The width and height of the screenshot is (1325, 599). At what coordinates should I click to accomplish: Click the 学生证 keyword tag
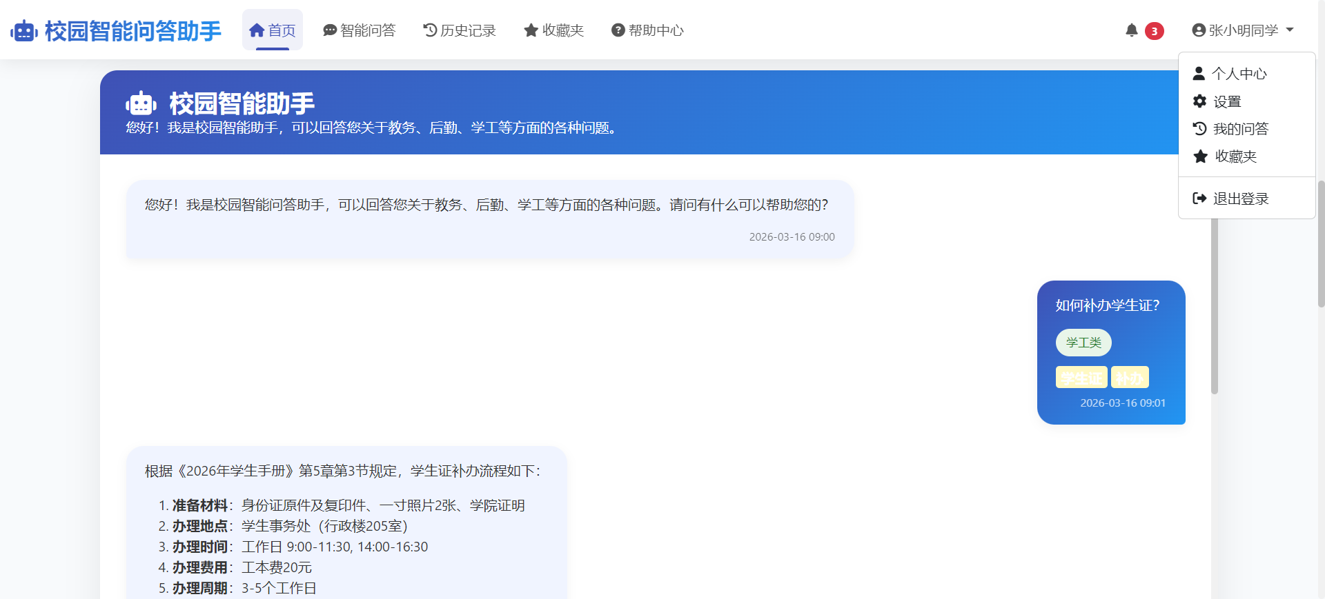coord(1081,378)
